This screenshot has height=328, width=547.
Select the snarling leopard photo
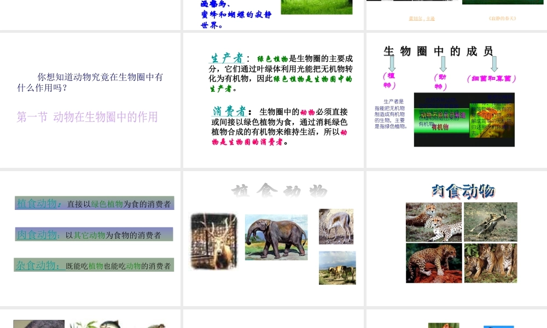[x=434, y=263]
